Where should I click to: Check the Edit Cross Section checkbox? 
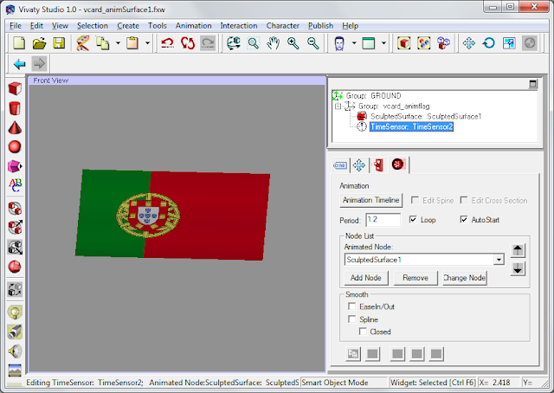[x=464, y=200]
